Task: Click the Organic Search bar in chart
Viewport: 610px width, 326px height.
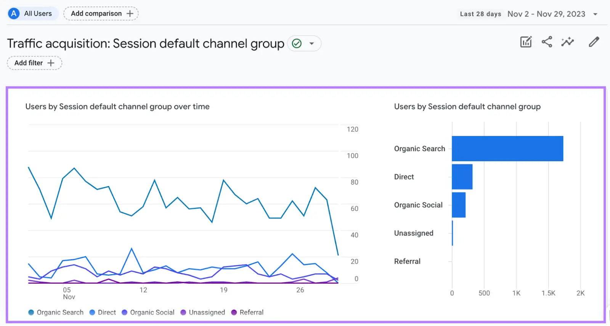Action: (507, 148)
